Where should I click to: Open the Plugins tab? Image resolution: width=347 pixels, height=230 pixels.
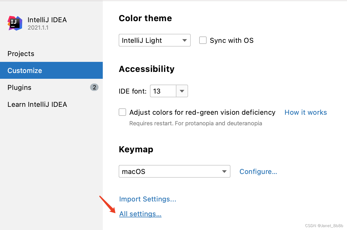[x=19, y=88]
